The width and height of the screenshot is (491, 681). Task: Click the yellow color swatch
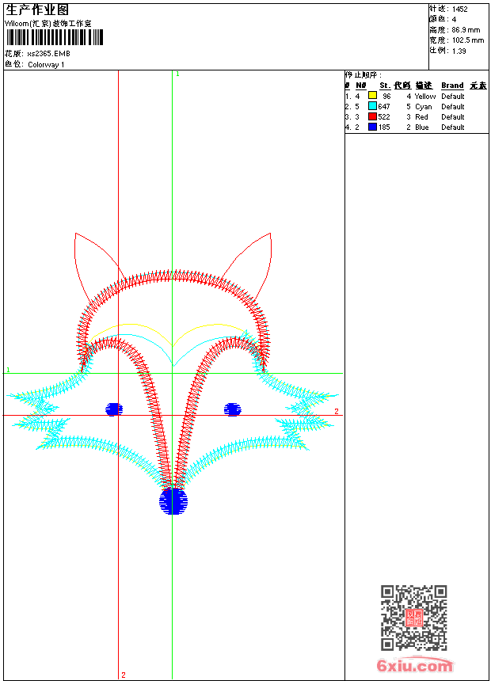tap(372, 95)
